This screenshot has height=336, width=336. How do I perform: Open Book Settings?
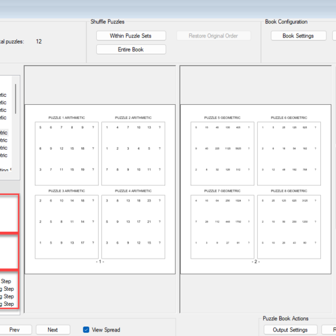(298, 36)
